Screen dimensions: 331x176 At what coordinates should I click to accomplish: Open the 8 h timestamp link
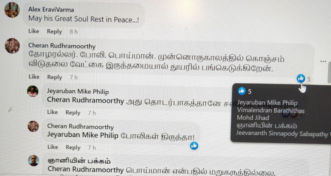click(74, 32)
